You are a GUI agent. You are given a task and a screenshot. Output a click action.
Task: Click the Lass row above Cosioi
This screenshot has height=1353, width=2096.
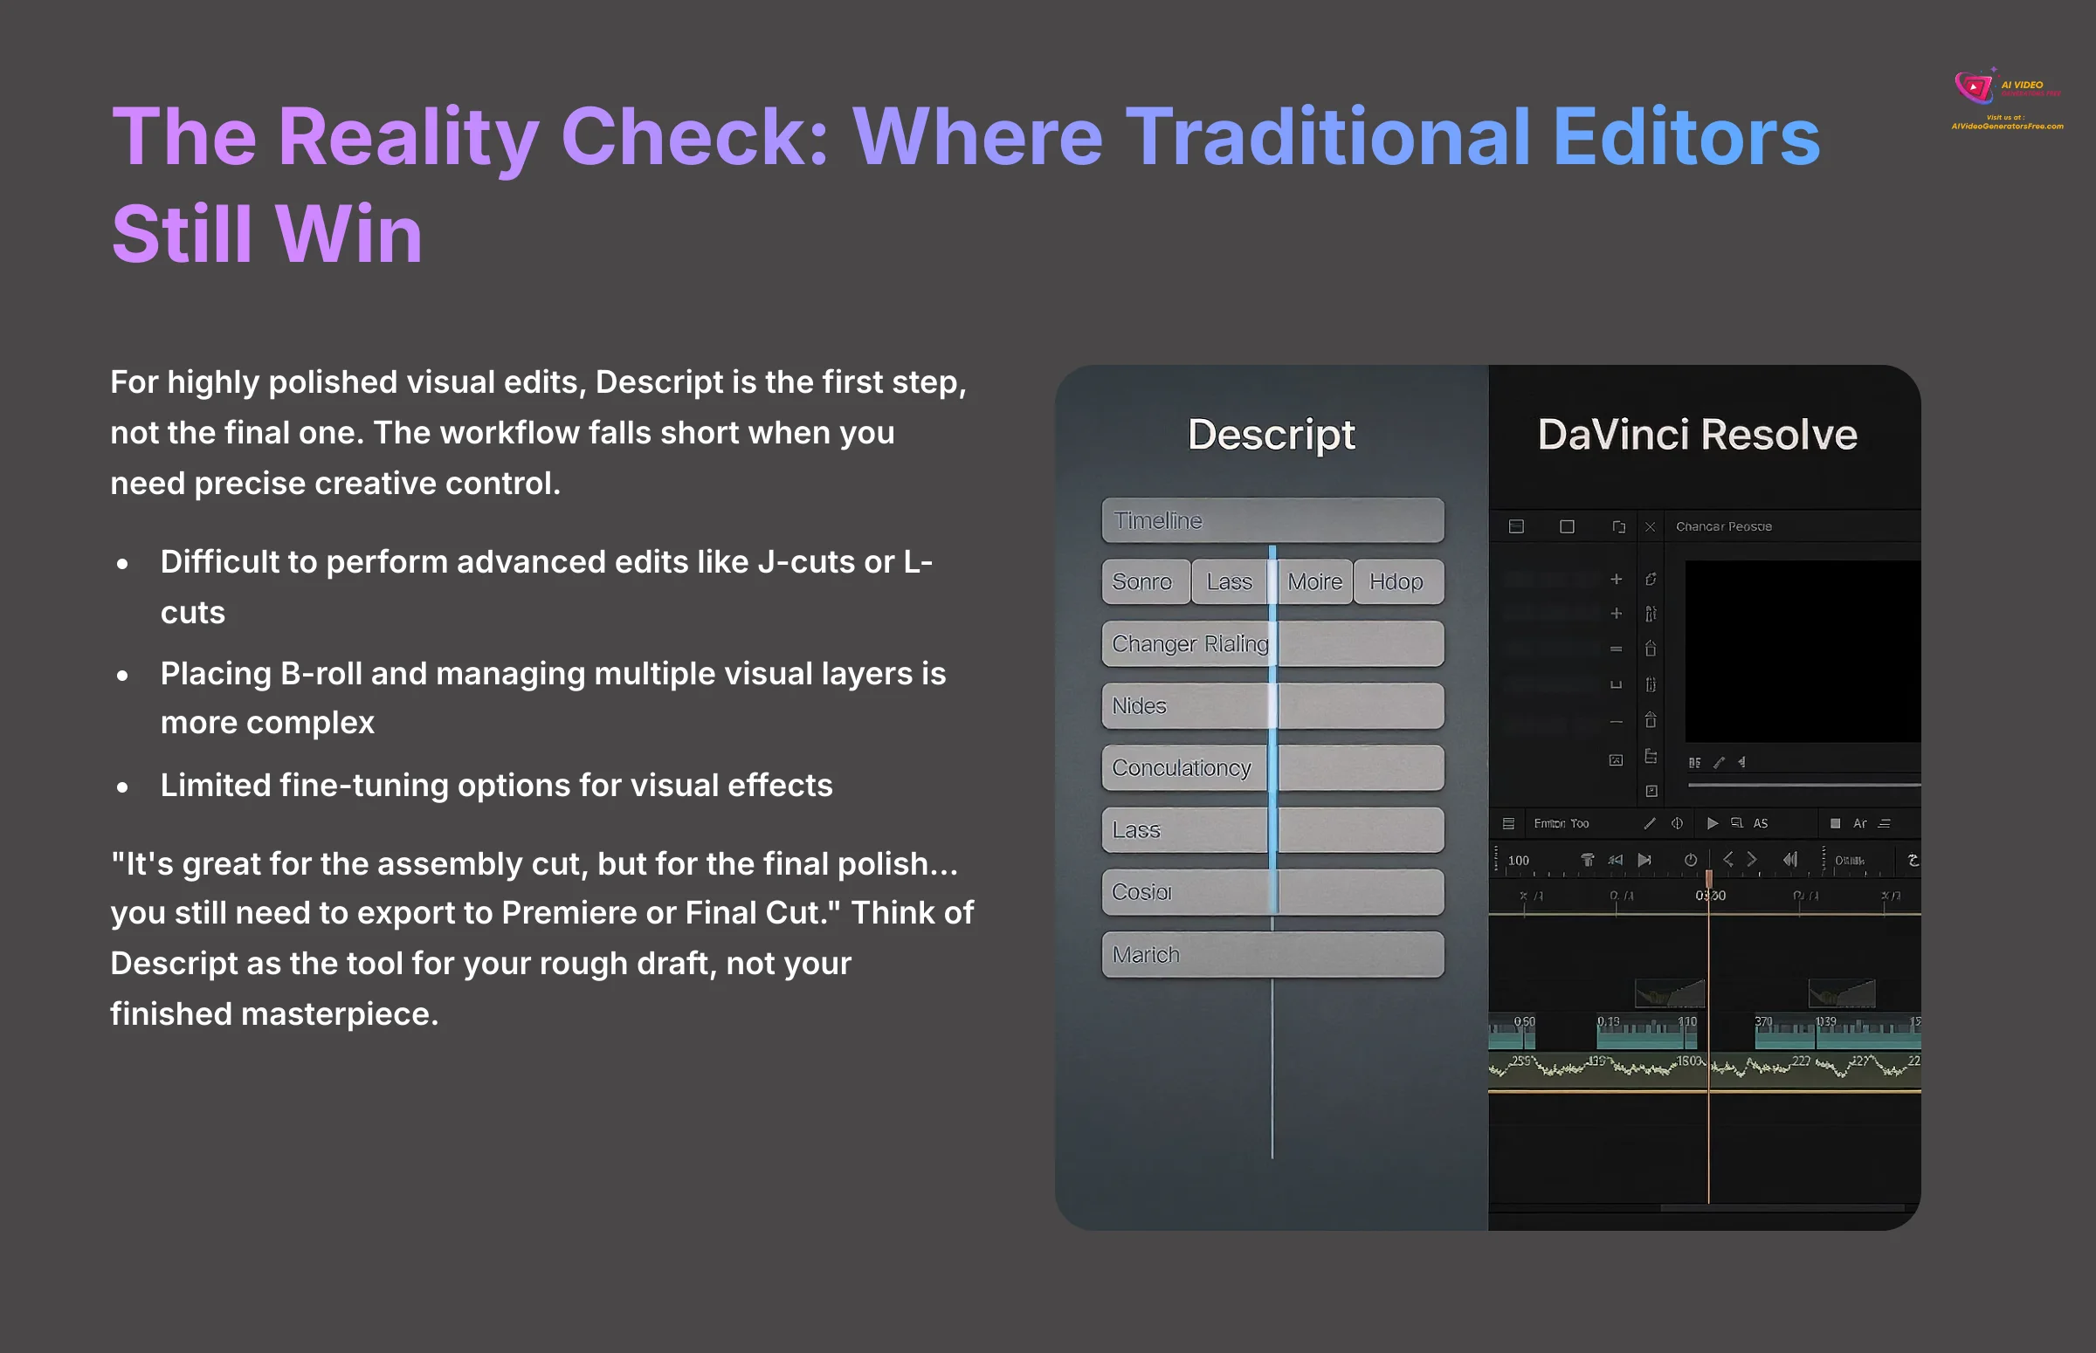(1272, 829)
